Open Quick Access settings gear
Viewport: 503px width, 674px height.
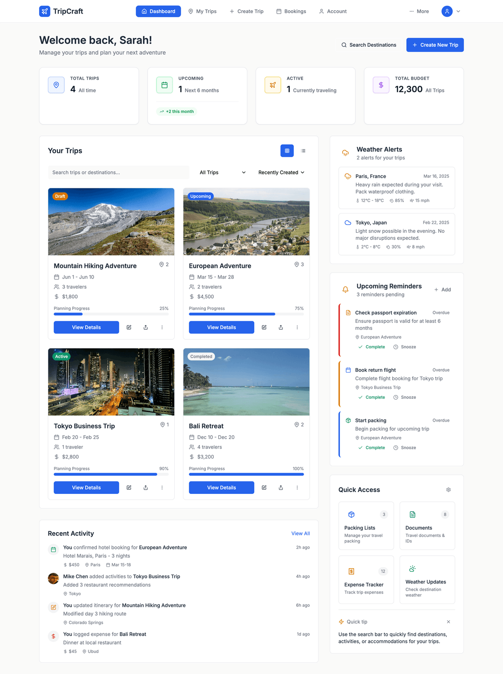pyautogui.click(x=448, y=489)
